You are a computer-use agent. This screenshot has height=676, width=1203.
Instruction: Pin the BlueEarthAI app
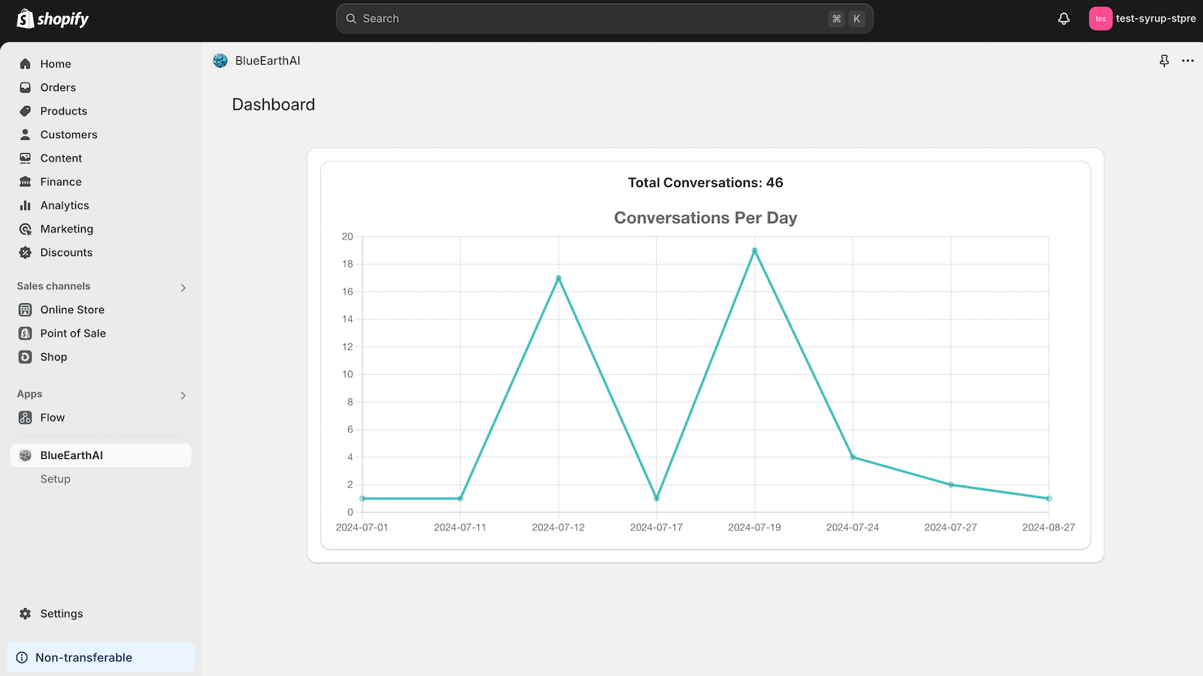click(x=1164, y=61)
